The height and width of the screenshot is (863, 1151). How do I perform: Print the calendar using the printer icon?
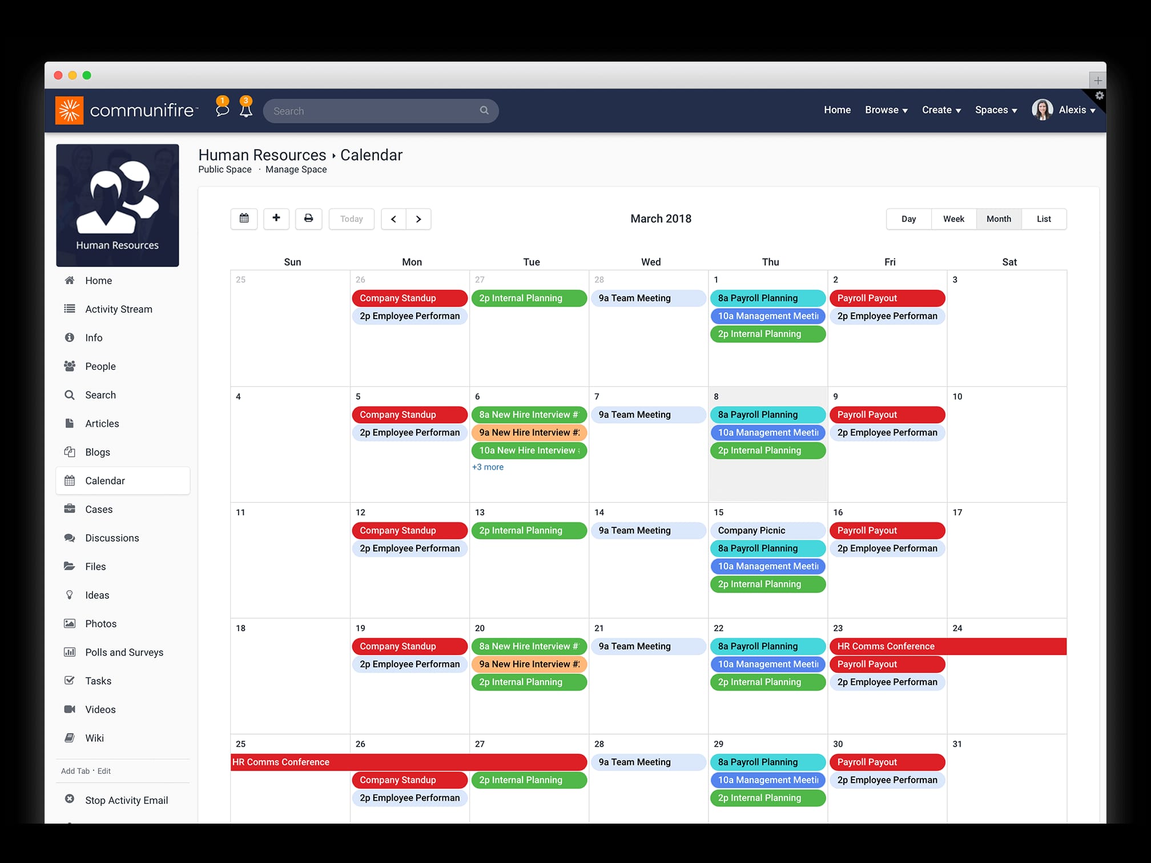(308, 219)
